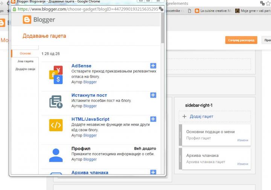Viewport: 271px width, 190px height.
Task: Click Измени on Основни подаци о мени
Action: pyautogui.click(x=242, y=140)
